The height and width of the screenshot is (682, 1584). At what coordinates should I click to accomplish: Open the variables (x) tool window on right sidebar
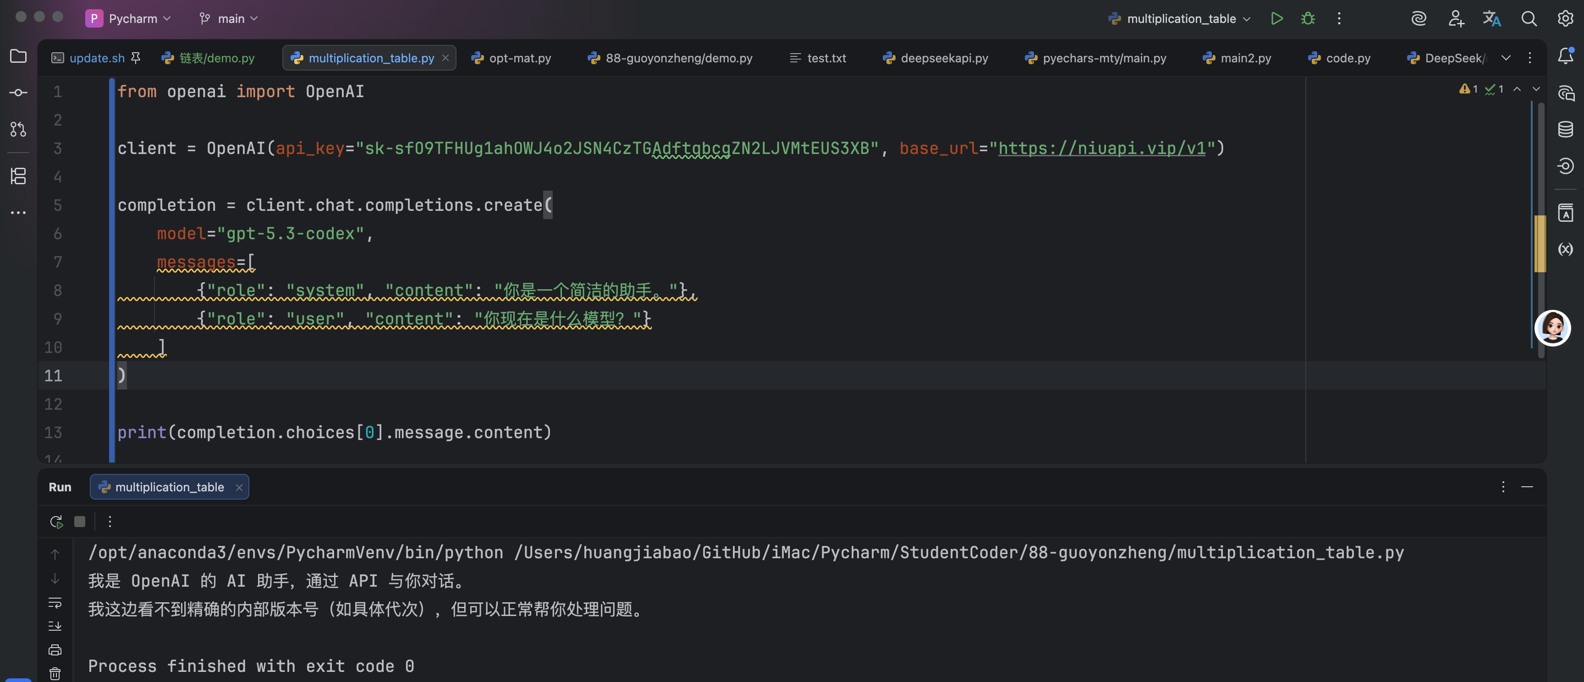(x=1565, y=249)
